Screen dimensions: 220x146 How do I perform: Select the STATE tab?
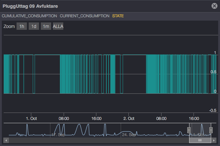(x=118, y=16)
